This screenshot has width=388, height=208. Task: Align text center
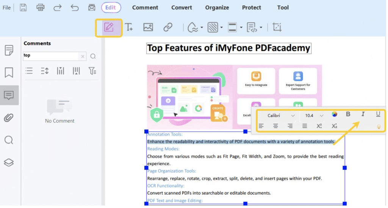coord(275,126)
